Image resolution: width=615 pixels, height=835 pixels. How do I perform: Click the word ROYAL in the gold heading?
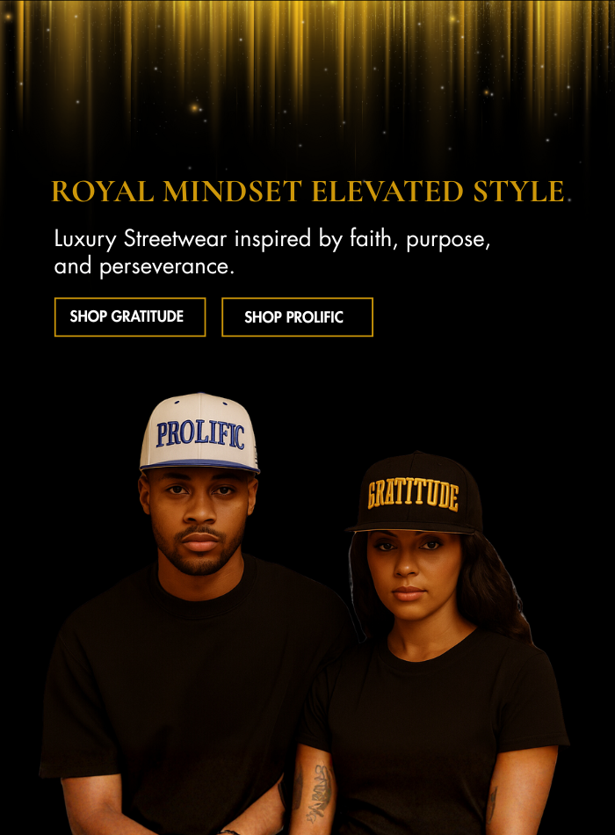tap(102, 192)
